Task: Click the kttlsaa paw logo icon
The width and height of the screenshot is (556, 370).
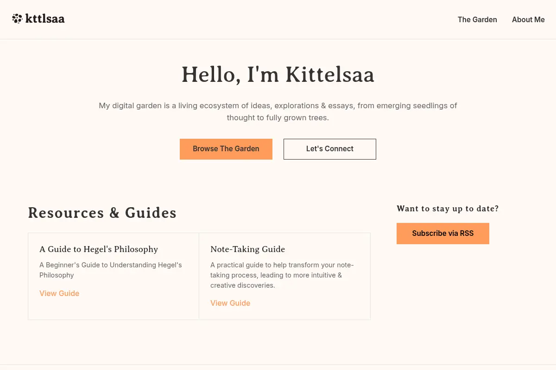Action: point(17,19)
